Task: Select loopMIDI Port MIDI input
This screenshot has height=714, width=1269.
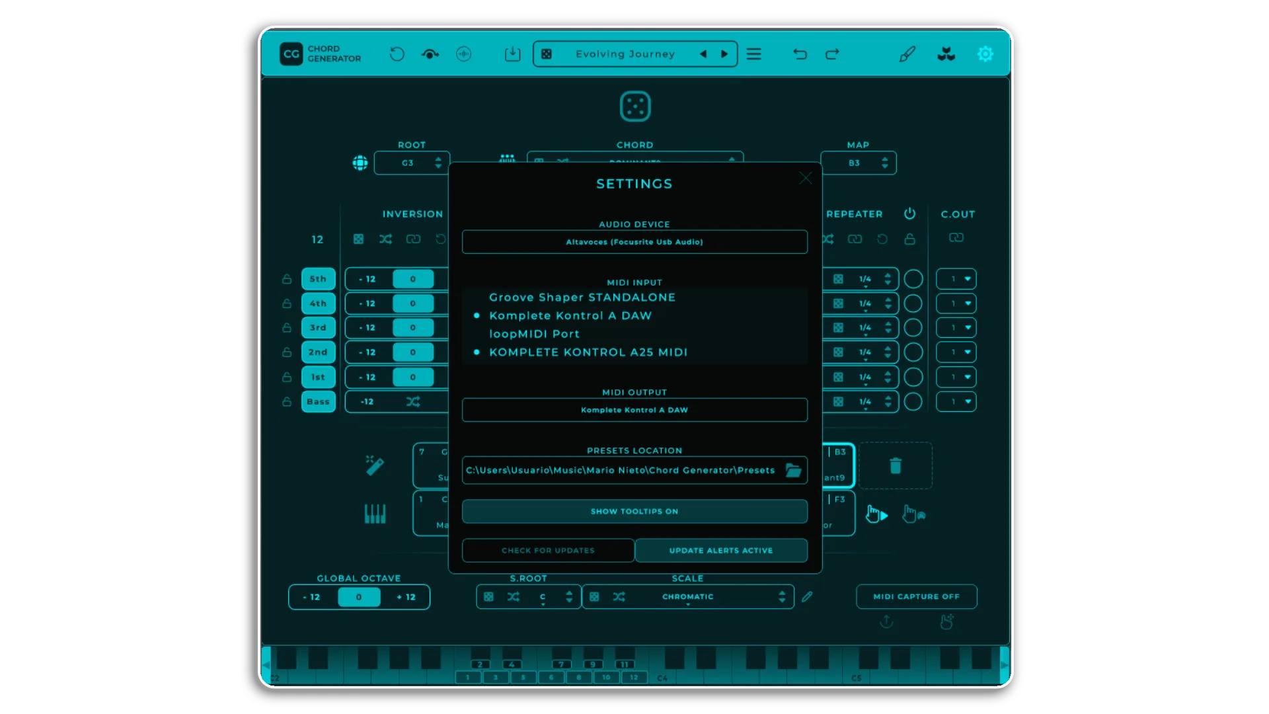Action: click(534, 334)
